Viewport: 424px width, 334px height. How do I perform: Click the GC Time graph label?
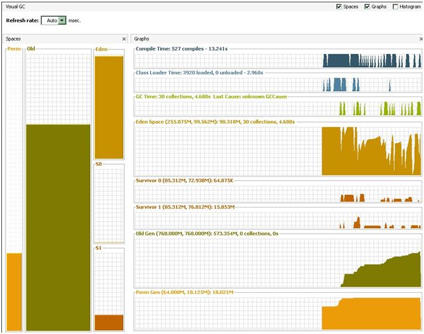(x=211, y=96)
